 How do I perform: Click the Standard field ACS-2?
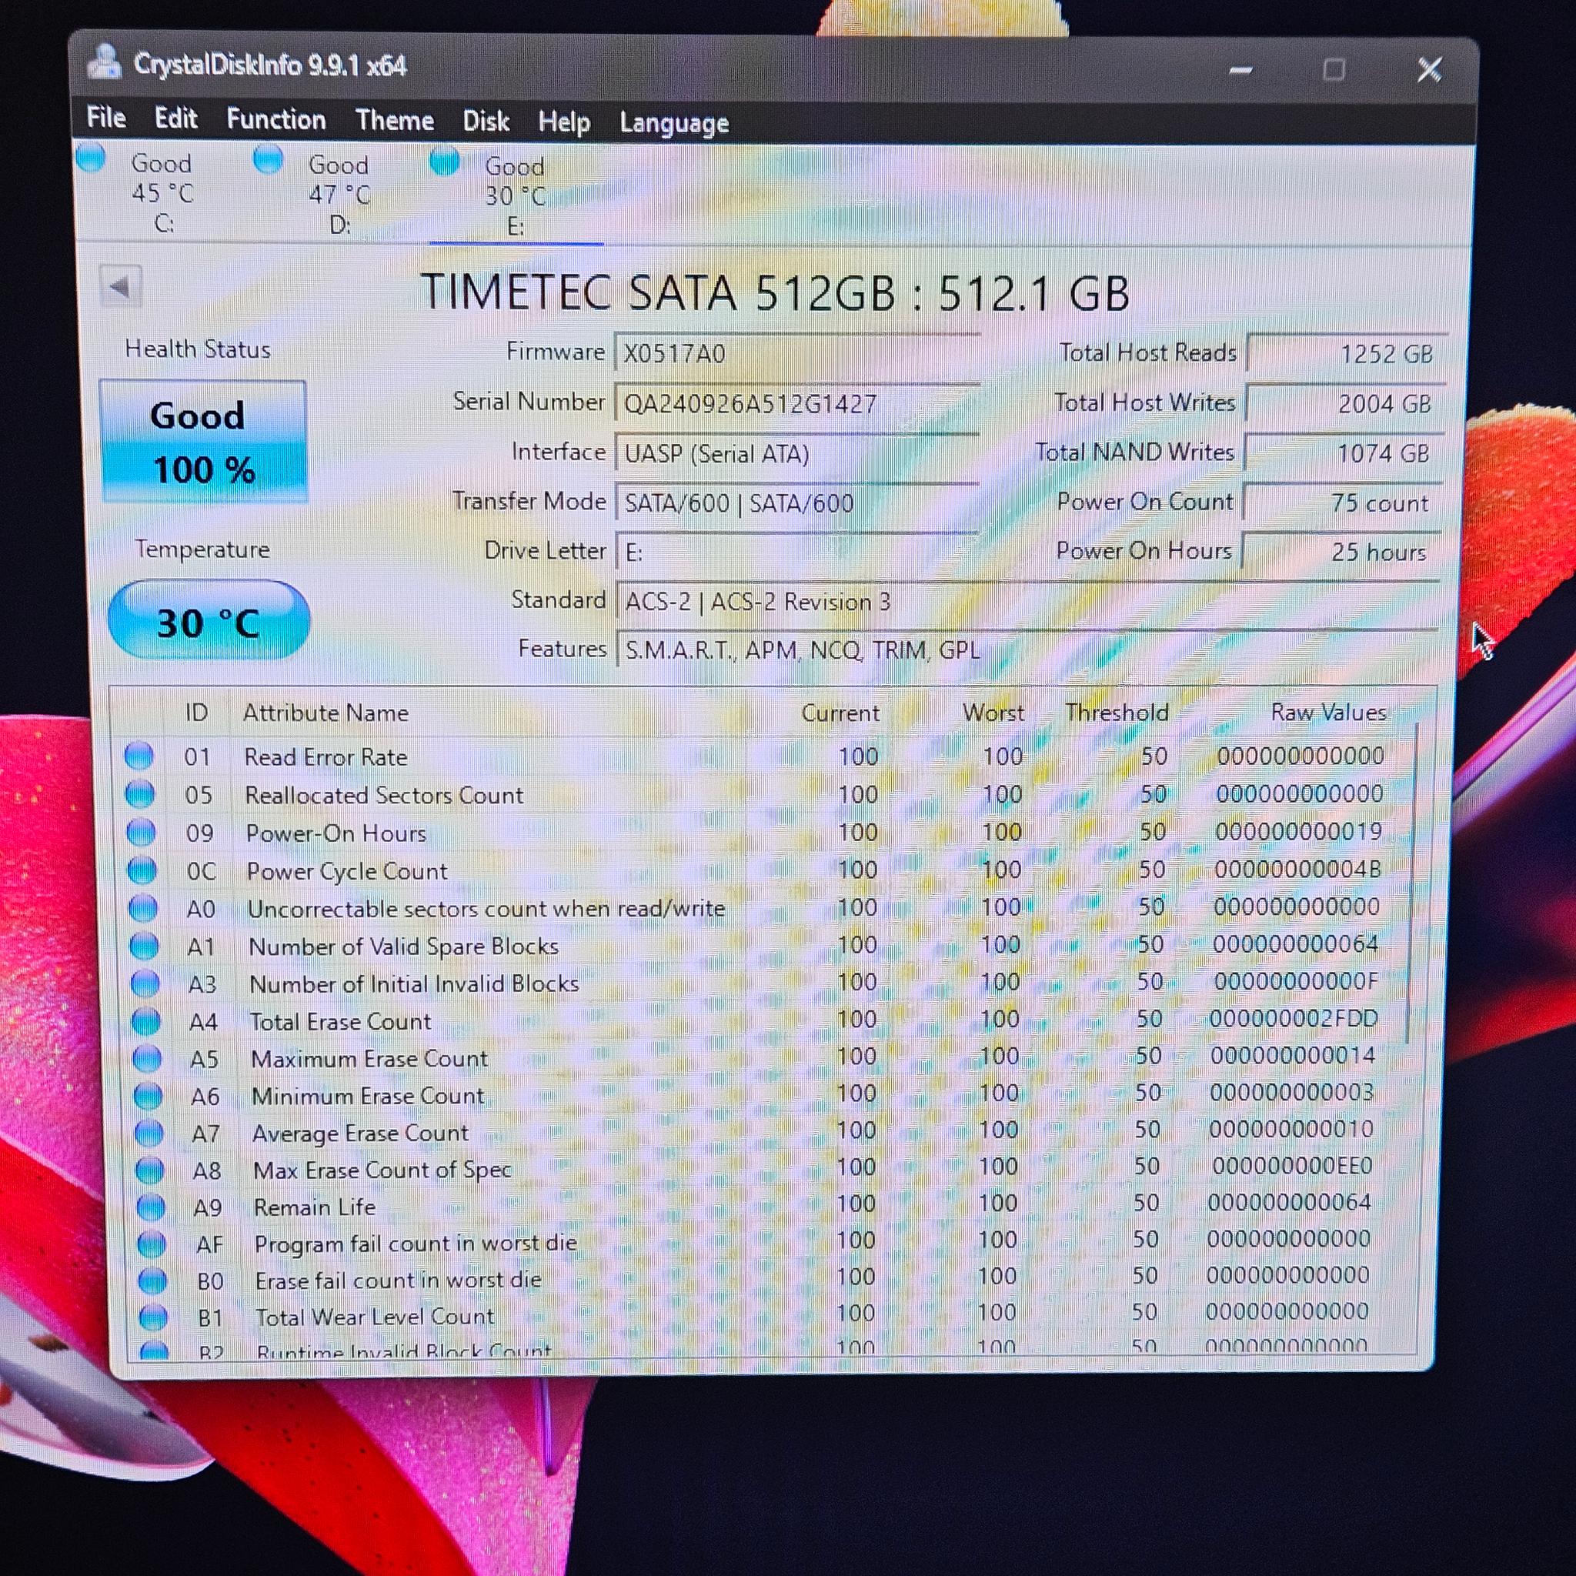pyautogui.click(x=1027, y=601)
